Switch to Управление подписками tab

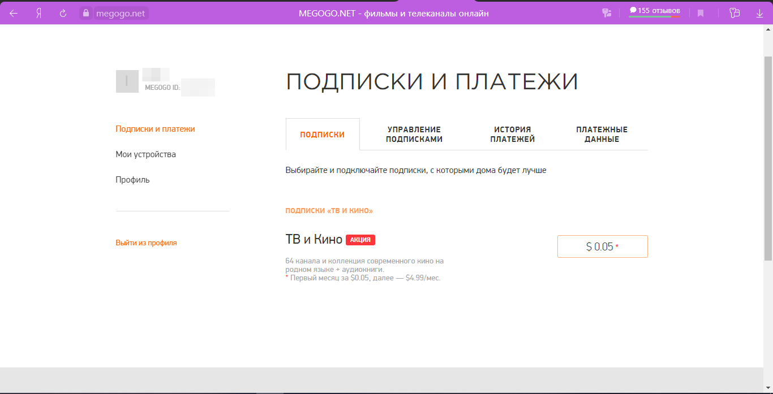(414, 135)
